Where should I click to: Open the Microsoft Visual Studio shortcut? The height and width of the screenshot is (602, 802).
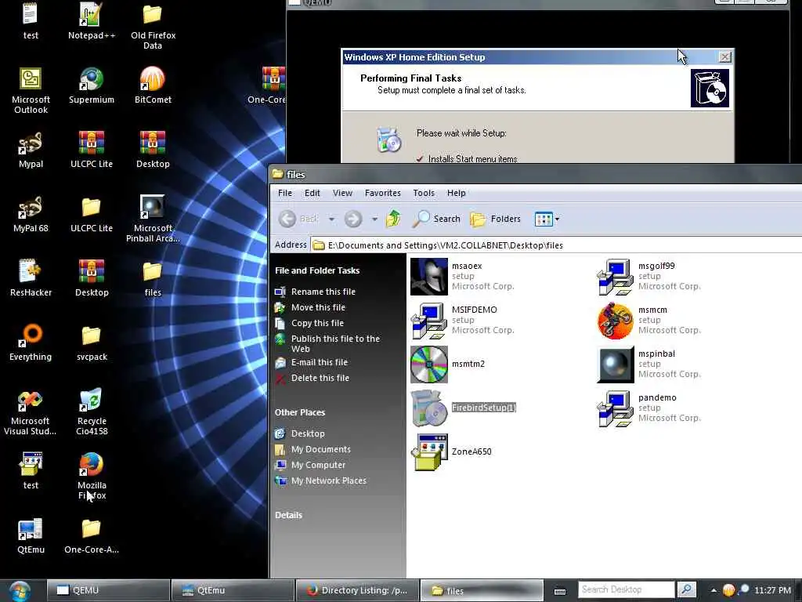[x=31, y=412]
